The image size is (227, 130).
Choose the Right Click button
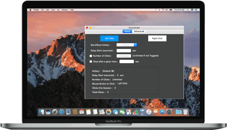[157, 38]
